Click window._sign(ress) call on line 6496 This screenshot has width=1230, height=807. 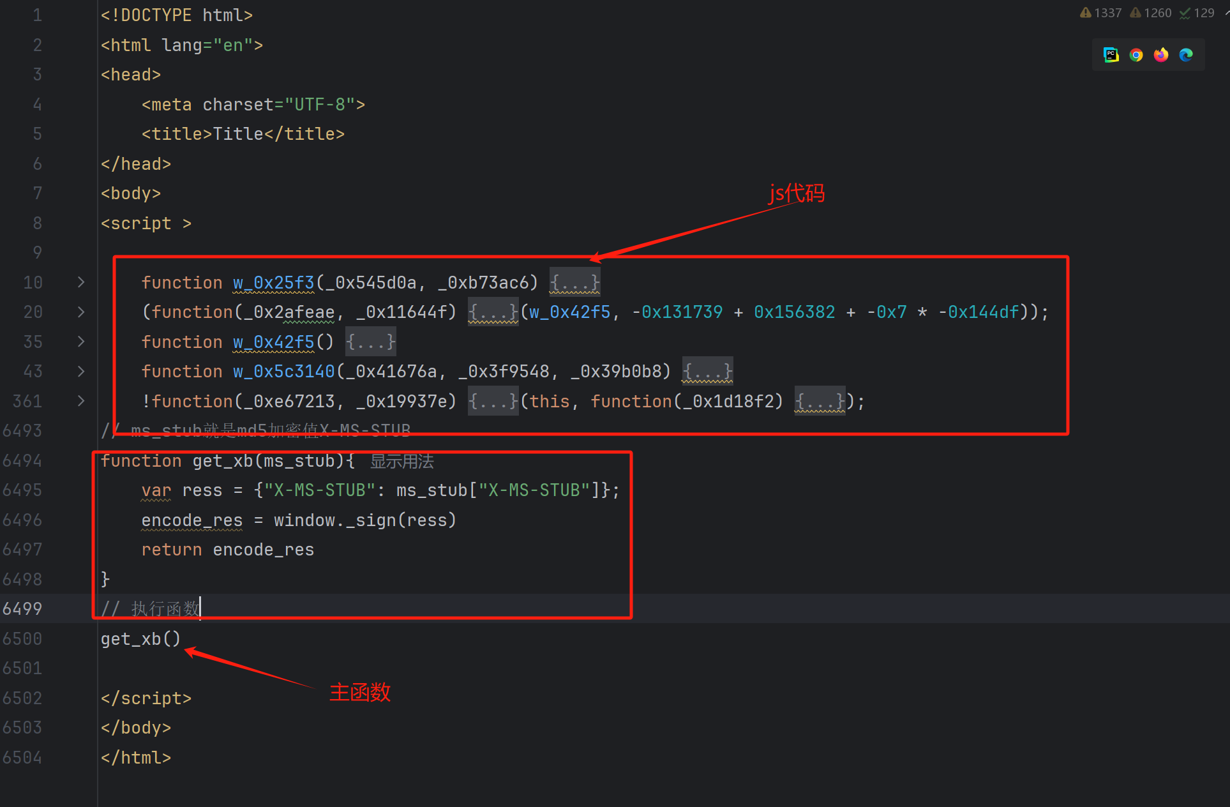point(365,520)
